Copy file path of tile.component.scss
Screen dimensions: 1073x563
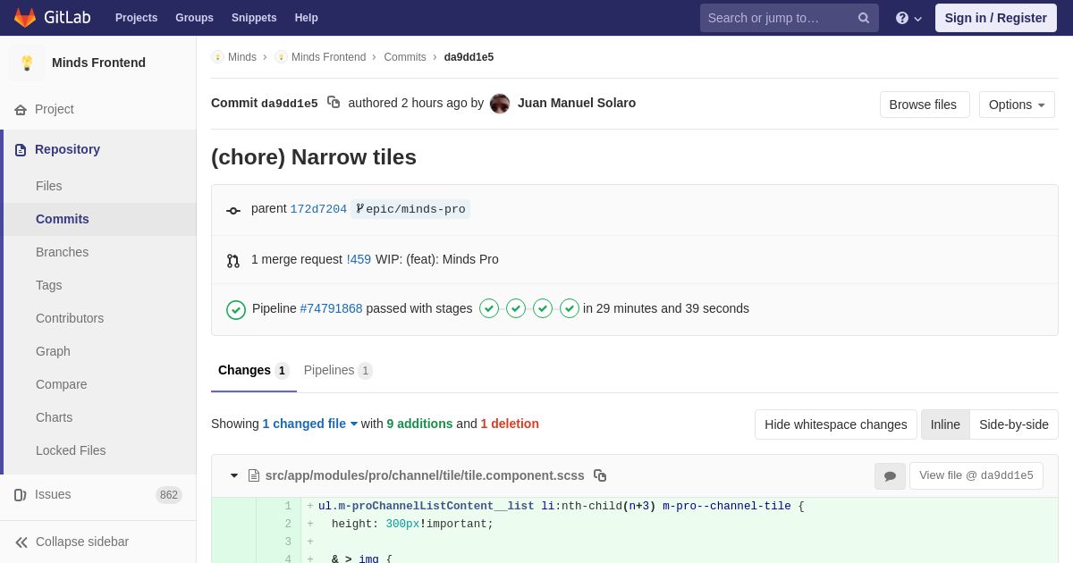click(x=600, y=475)
